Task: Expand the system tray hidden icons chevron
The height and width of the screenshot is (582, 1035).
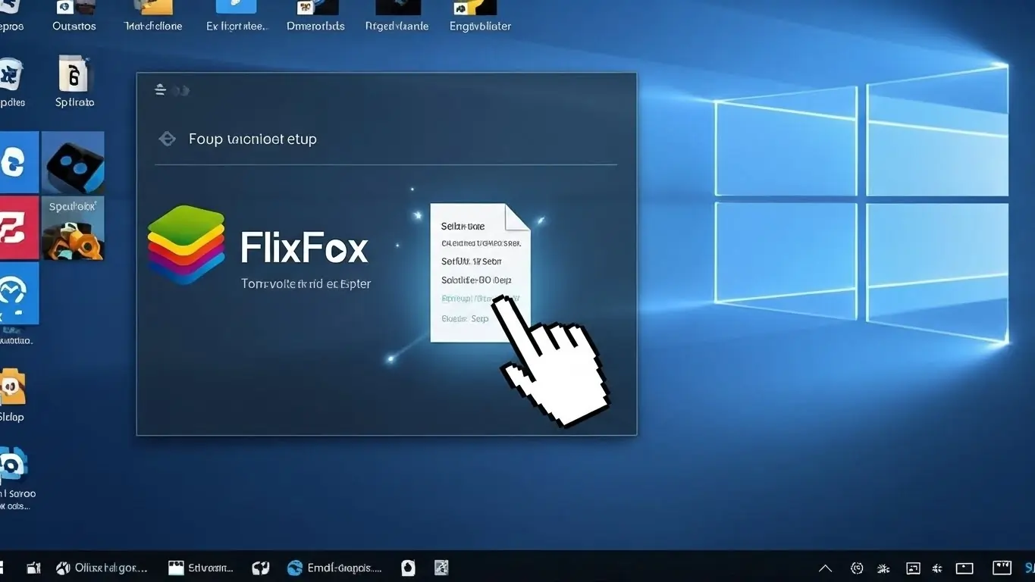Action: coord(825,568)
